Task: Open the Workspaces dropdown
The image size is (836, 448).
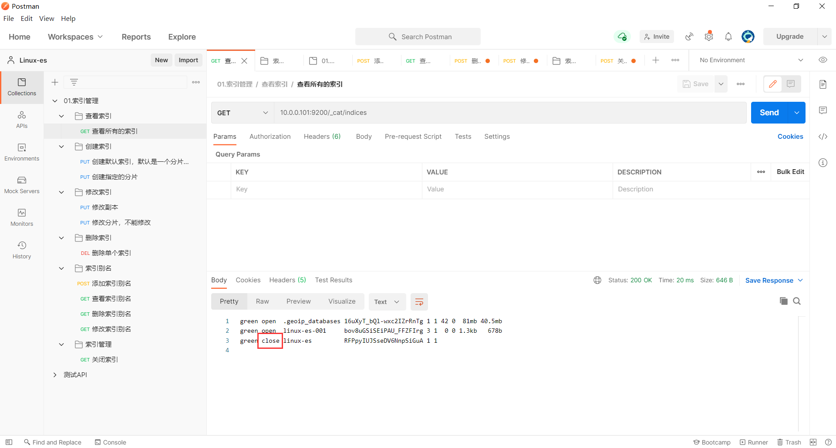Action: (75, 37)
